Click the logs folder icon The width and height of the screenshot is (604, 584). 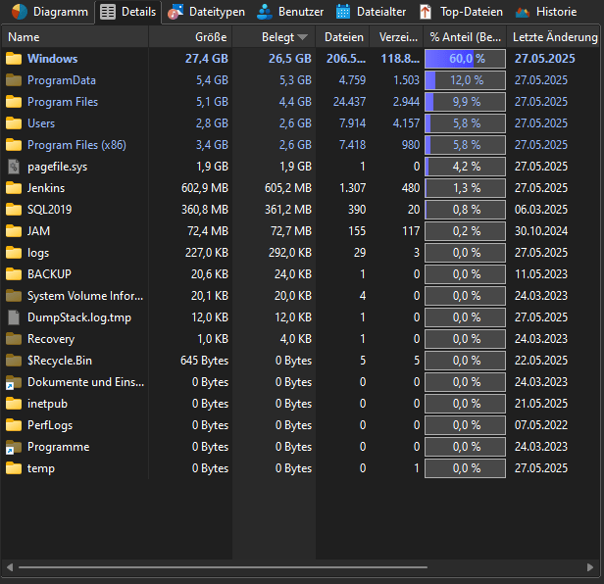(14, 253)
